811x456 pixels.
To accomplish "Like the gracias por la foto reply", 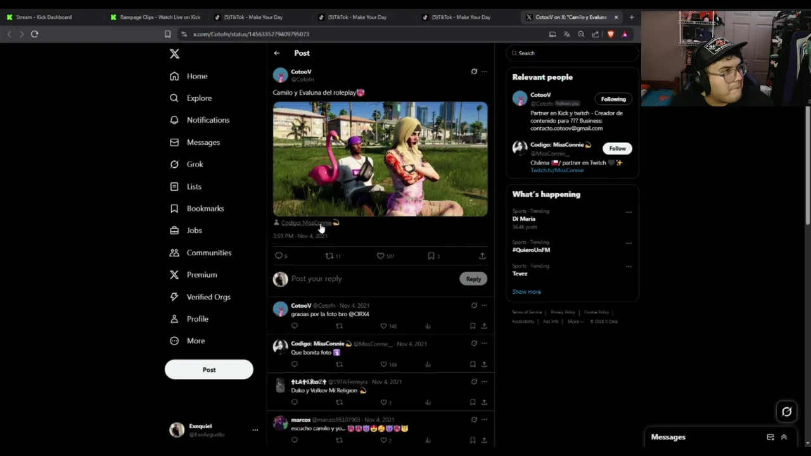I will 383,326.
